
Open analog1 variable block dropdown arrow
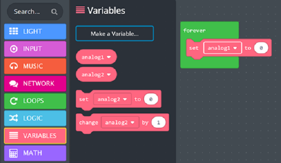(109, 57)
